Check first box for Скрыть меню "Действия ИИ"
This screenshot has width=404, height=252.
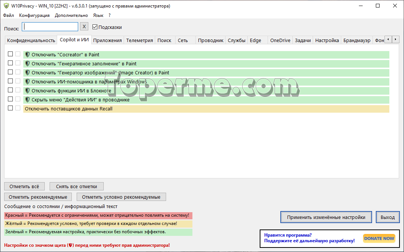pos(10,99)
